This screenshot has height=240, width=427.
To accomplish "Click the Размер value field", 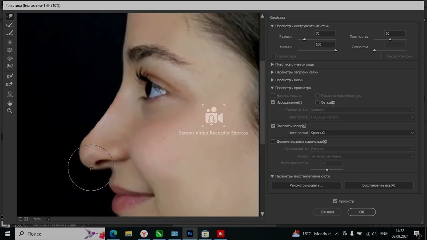I will tap(325, 33).
